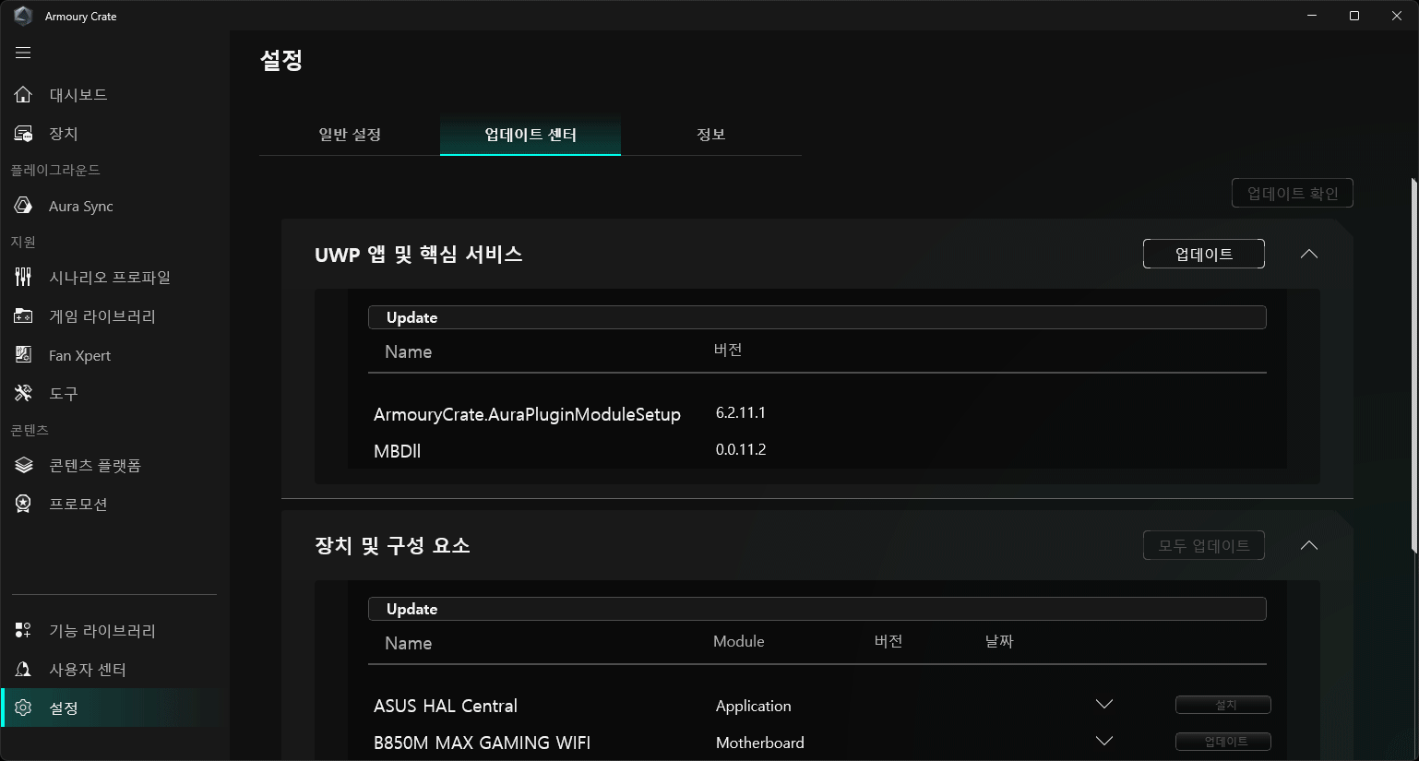Image resolution: width=1419 pixels, height=761 pixels.
Task: Click the Motherboard module cell
Action: click(x=759, y=743)
